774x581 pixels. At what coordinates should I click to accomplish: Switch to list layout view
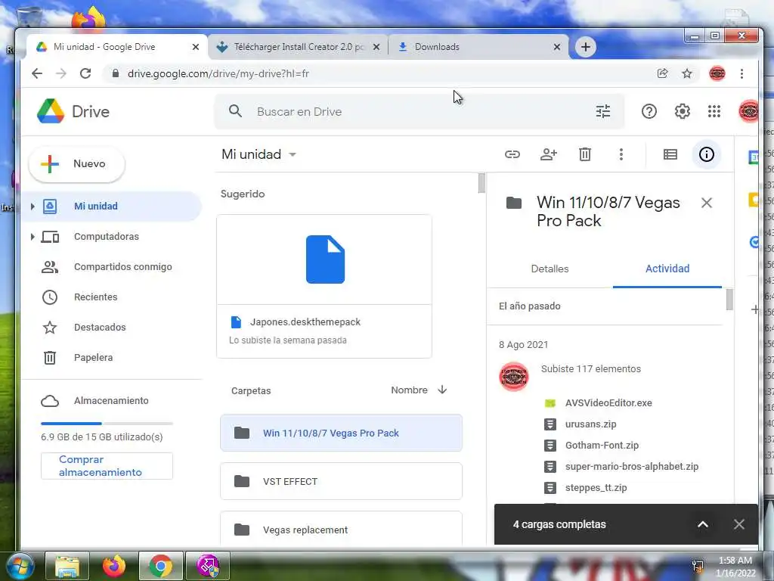click(x=670, y=154)
